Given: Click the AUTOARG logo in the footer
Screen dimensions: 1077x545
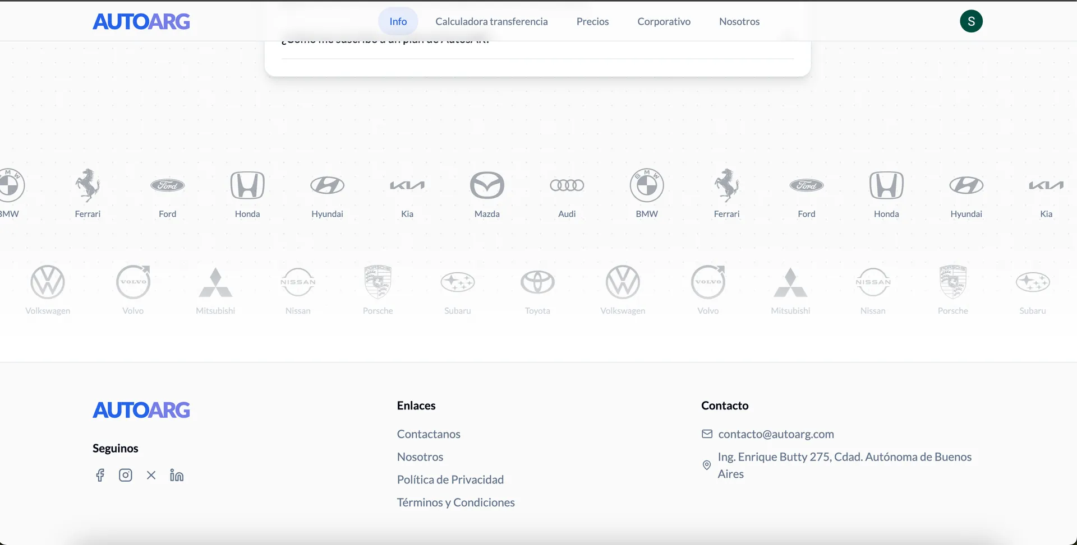Looking at the screenshot, I should [x=141, y=410].
